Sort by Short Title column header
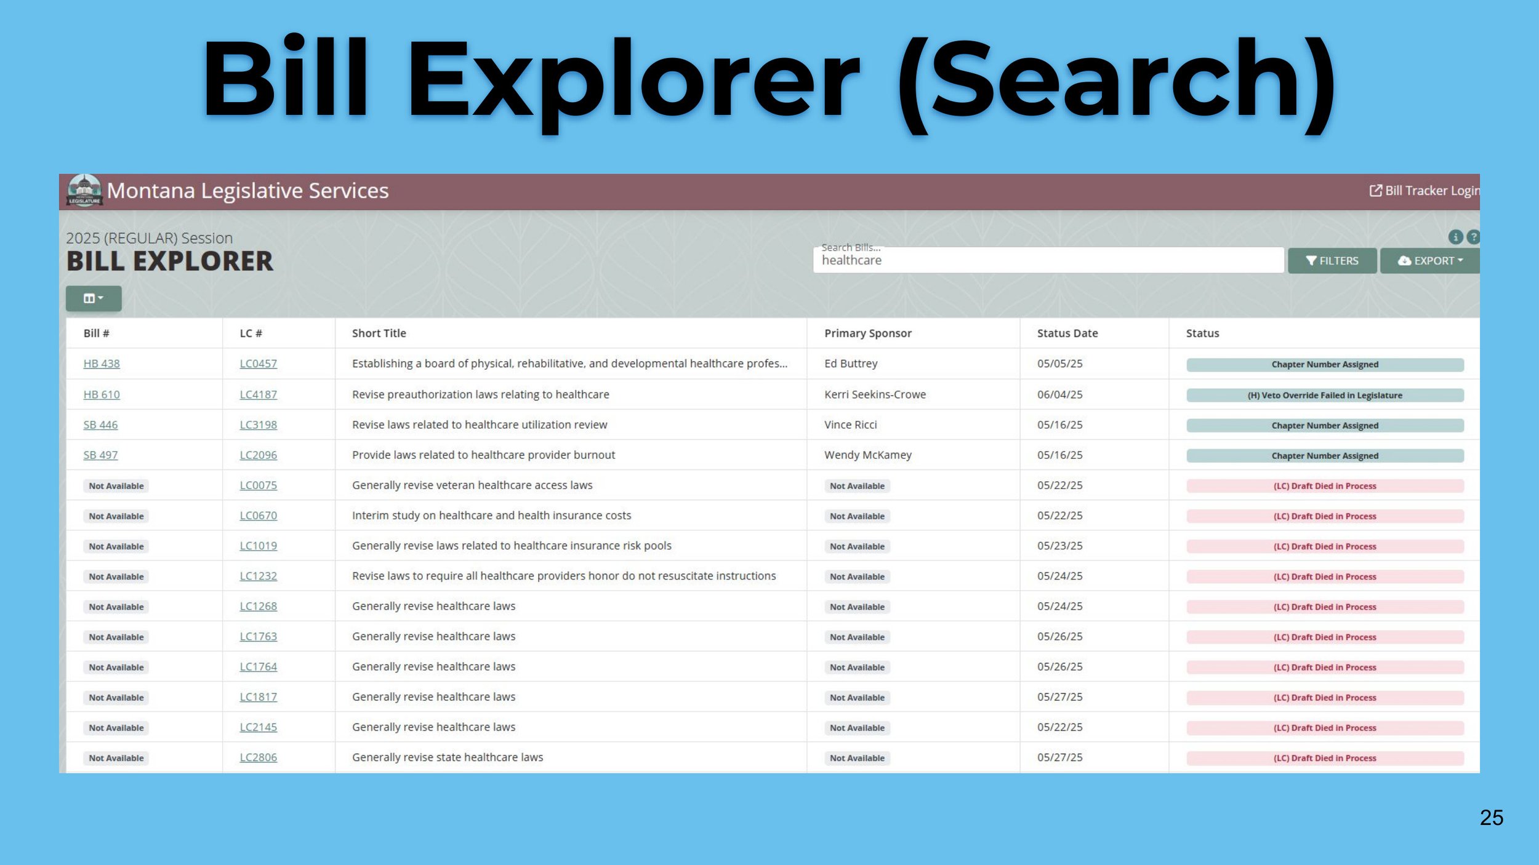The height and width of the screenshot is (865, 1539). [379, 333]
